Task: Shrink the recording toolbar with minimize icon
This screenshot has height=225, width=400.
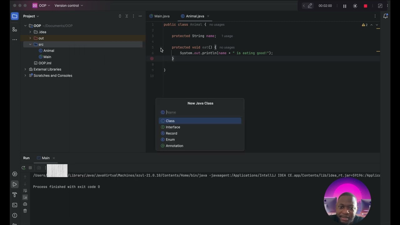Action: click(380, 6)
